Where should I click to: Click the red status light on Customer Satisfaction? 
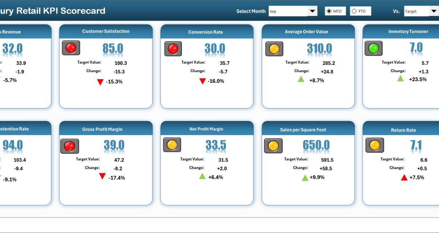(71, 48)
